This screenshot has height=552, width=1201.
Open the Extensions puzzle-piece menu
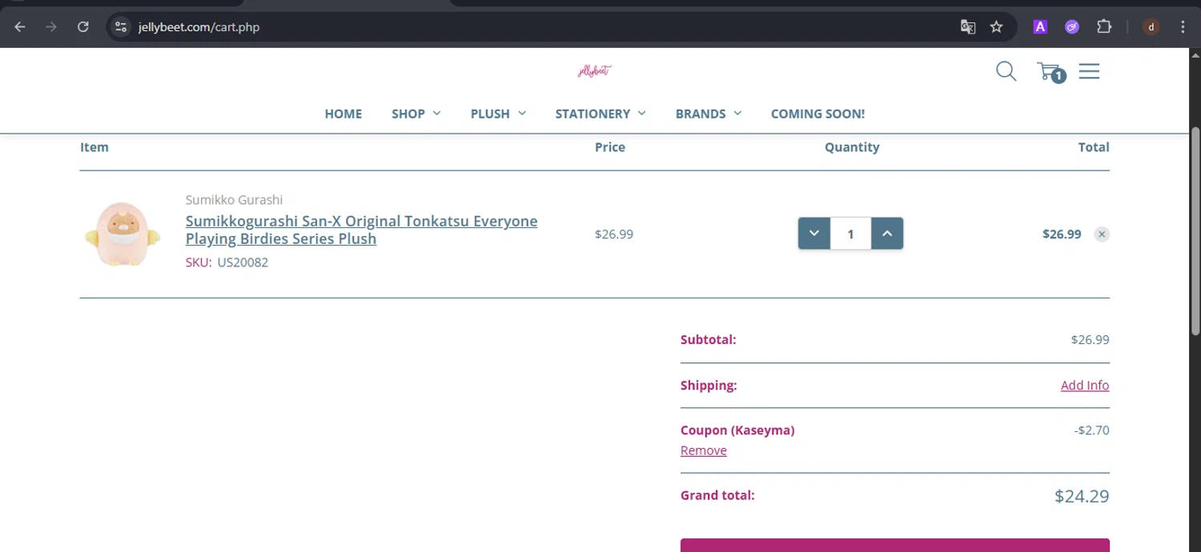(1104, 27)
